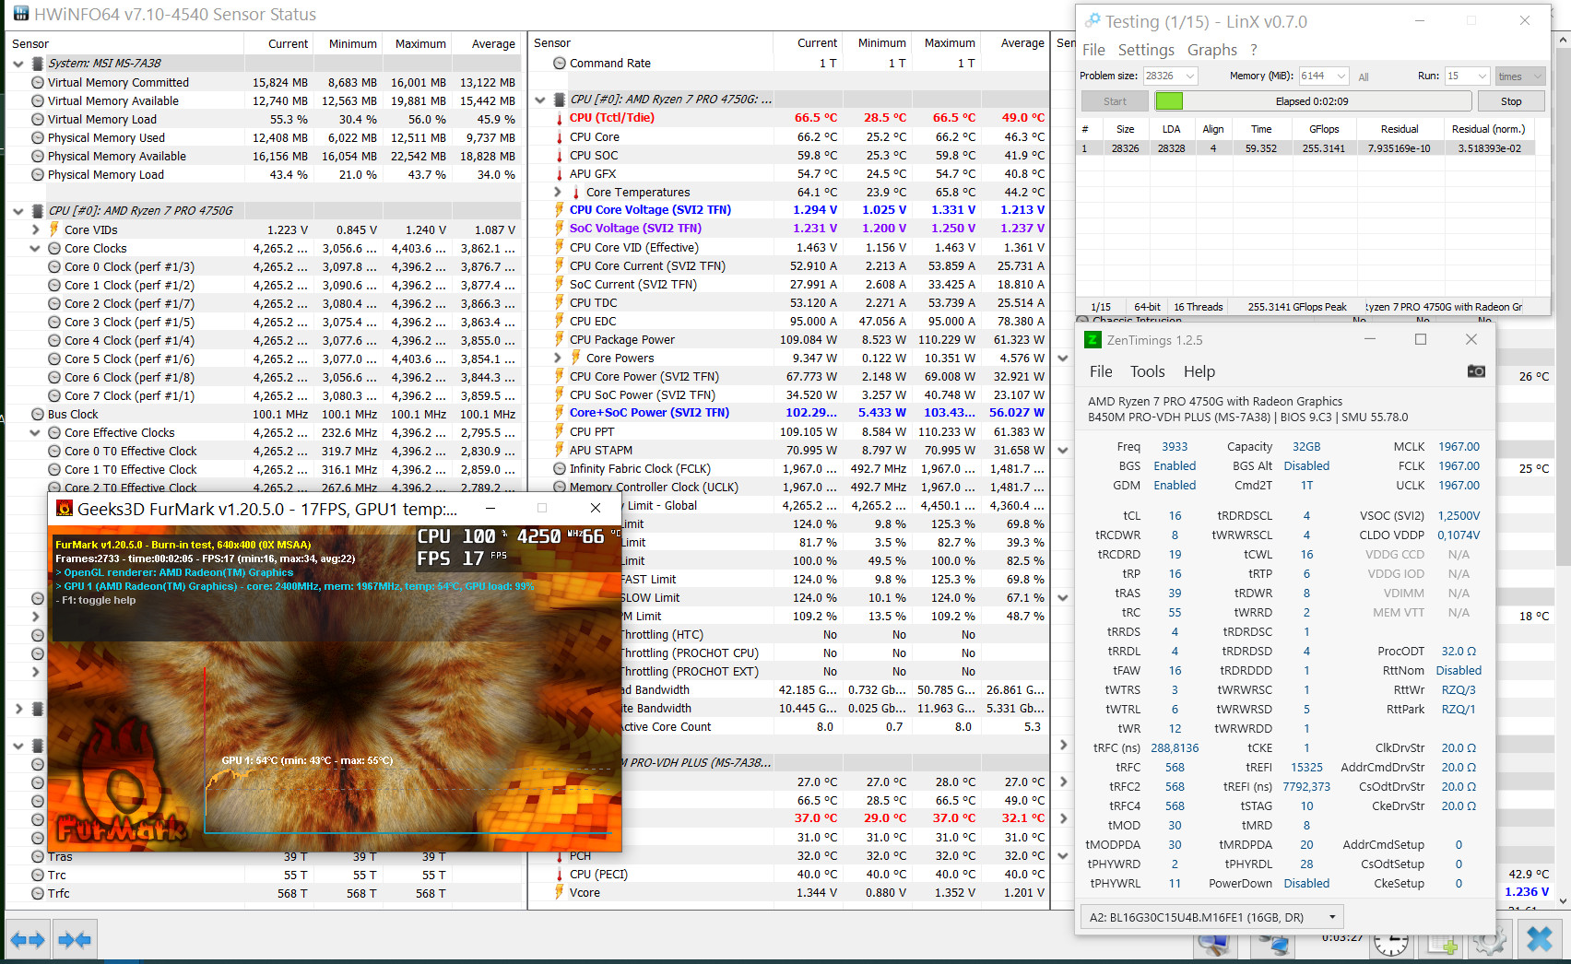Click the LinX gear app icon

pos(1093,20)
